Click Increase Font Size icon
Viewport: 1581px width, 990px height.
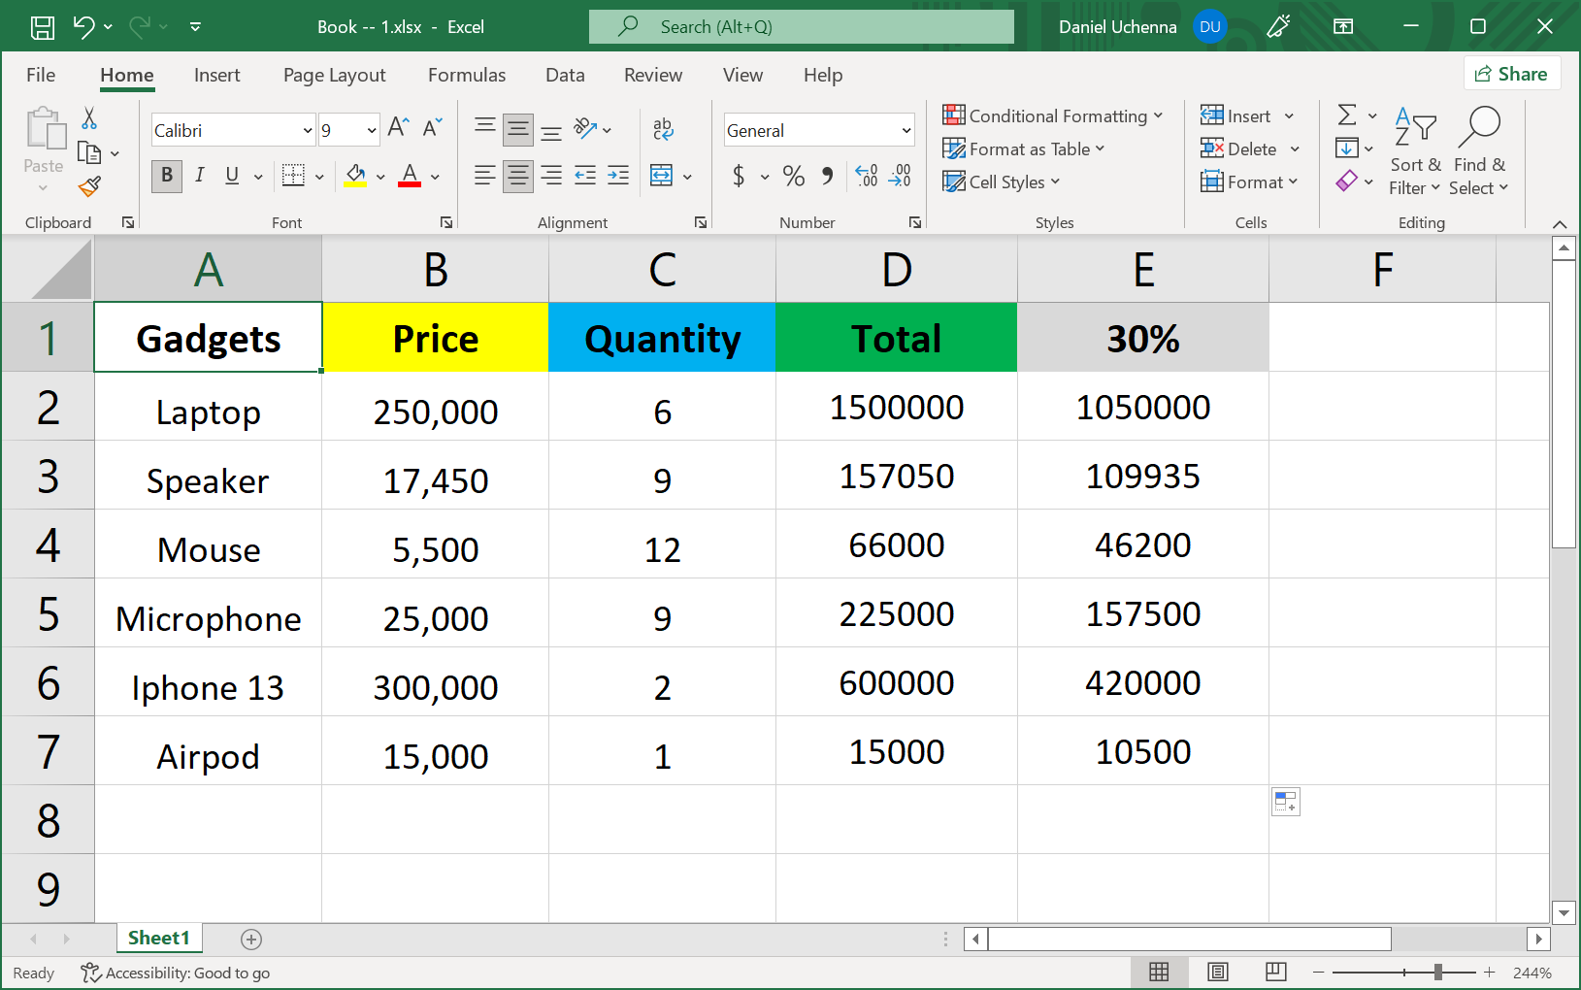(x=398, y=127)
